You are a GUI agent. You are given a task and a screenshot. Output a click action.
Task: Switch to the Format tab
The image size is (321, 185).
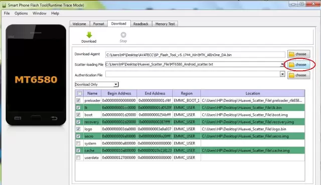coord(99,24)
